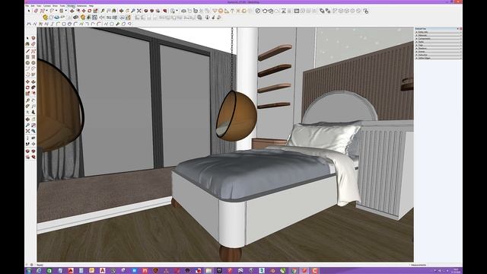
Task: Activate the Push/Pull tool in left toolbar
Action: pos(33,81)
